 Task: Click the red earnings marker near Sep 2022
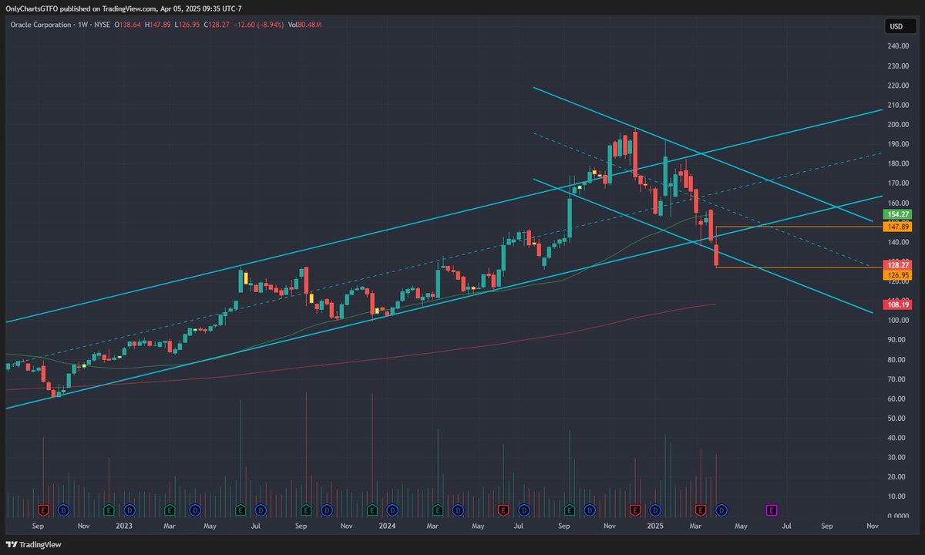[x=44, y=510]
